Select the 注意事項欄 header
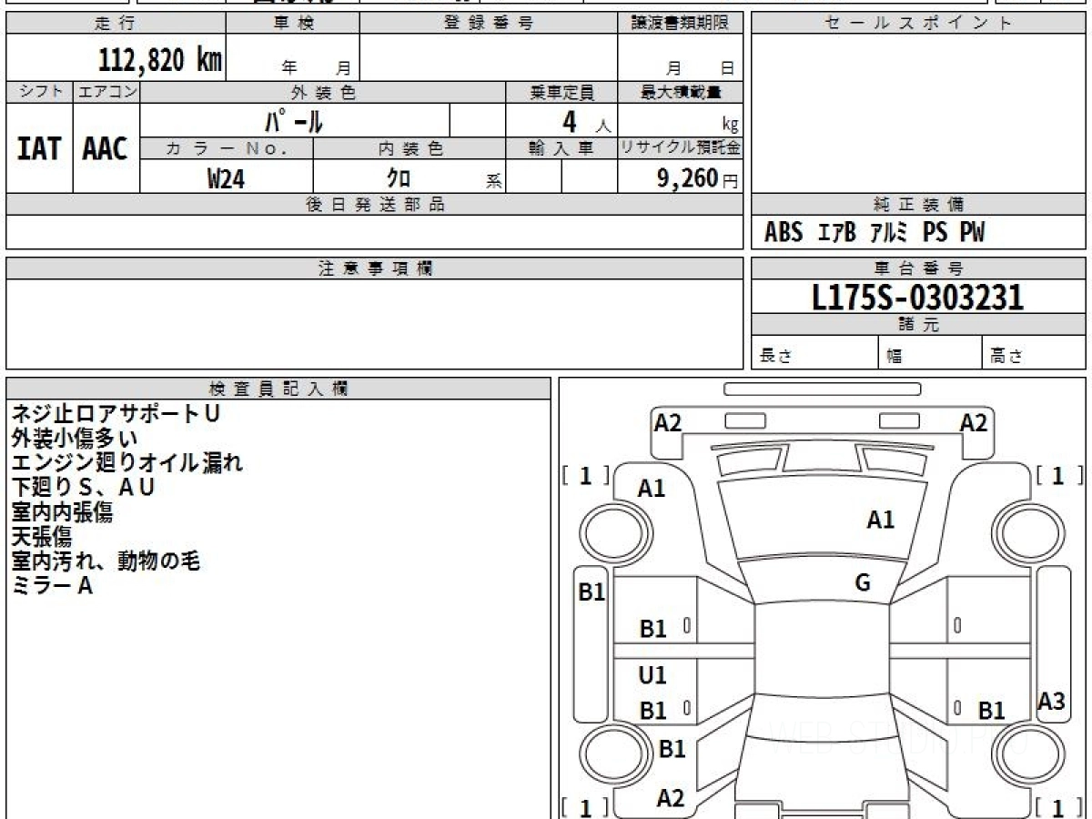1092x819 pixels. coord(375,268)
